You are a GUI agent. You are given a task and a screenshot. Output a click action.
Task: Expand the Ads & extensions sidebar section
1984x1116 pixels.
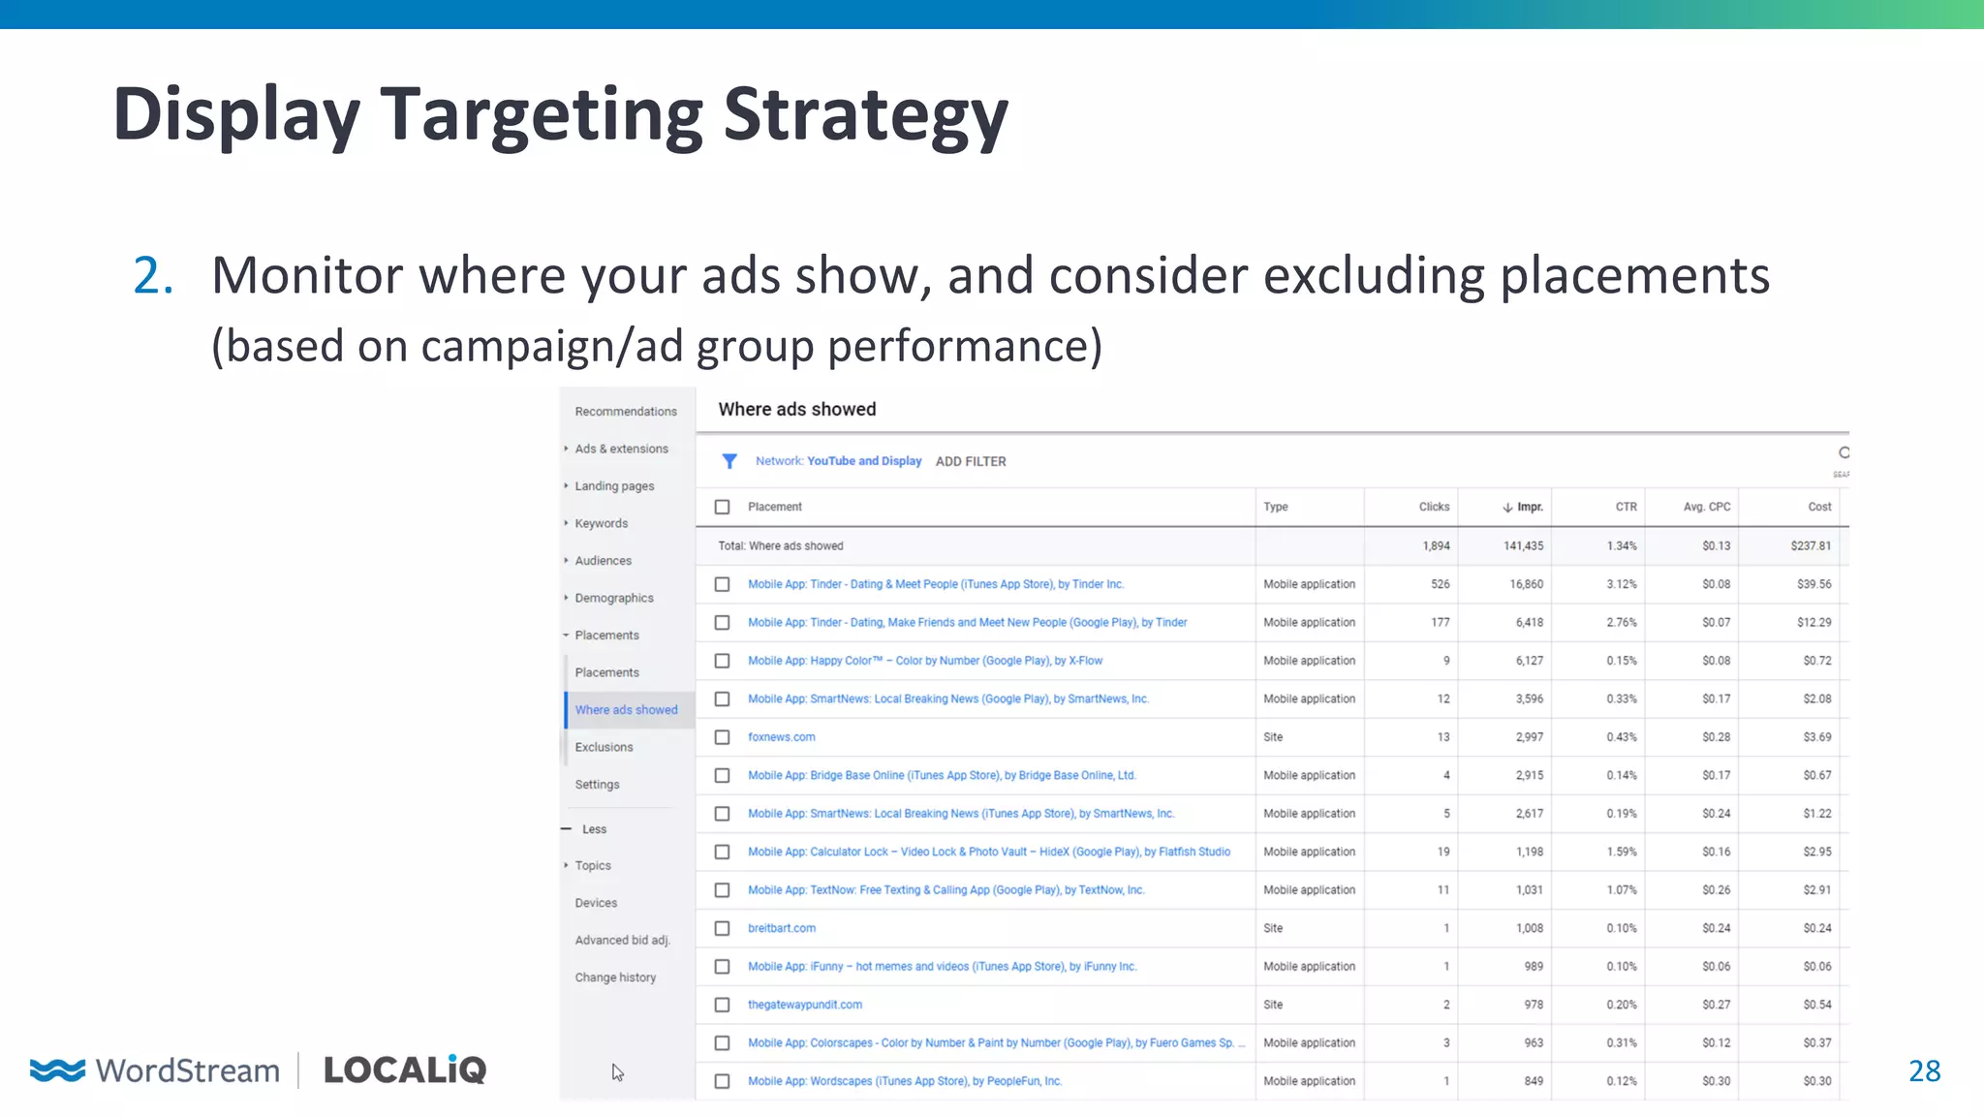[x=567, y=449]
